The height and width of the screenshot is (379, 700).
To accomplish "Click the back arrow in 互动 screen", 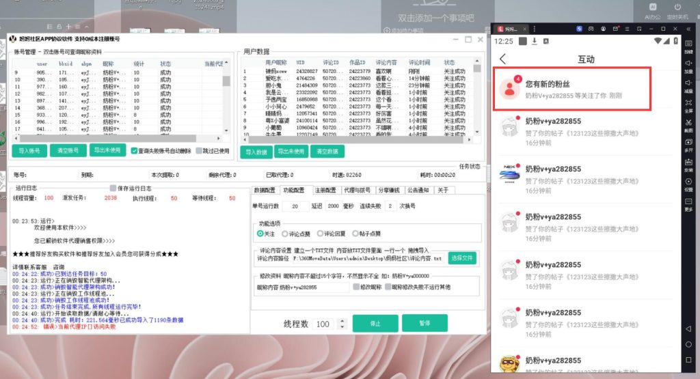I will tap(504, 59).
